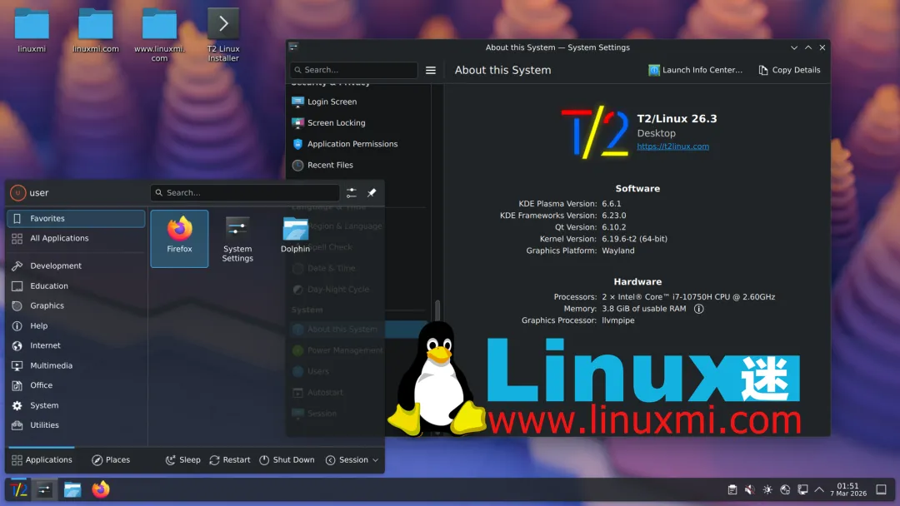Image resolution: width=900 pixels, height=506 pixels.
Task: Open Dolphin file manager from taskbar
Action: (72, 489)
